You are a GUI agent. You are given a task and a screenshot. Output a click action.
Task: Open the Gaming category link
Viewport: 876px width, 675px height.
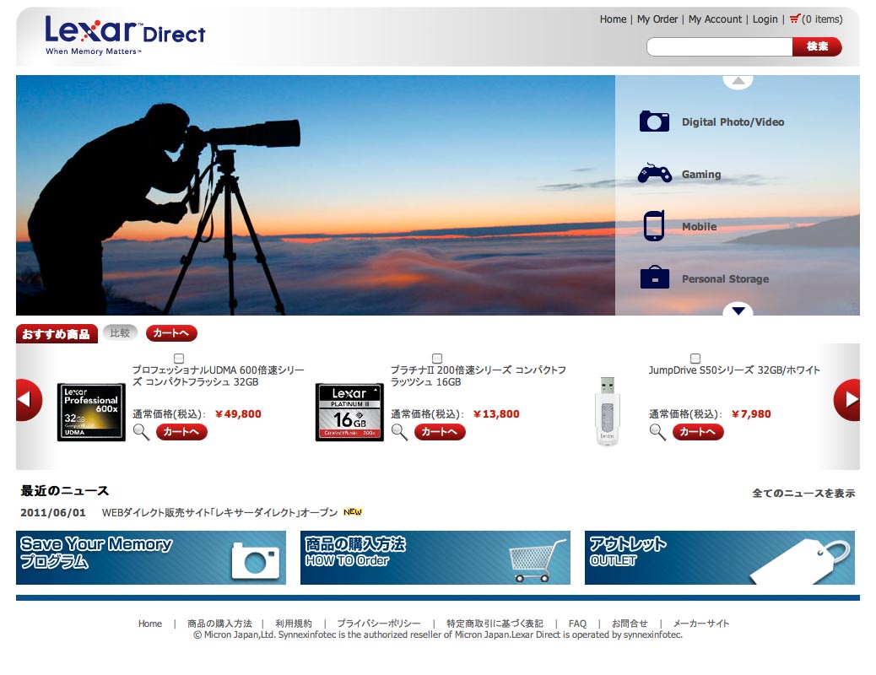(701, 175)
